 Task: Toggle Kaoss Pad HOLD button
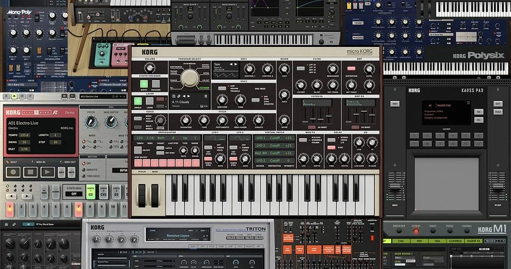click(x=498, y=112)
